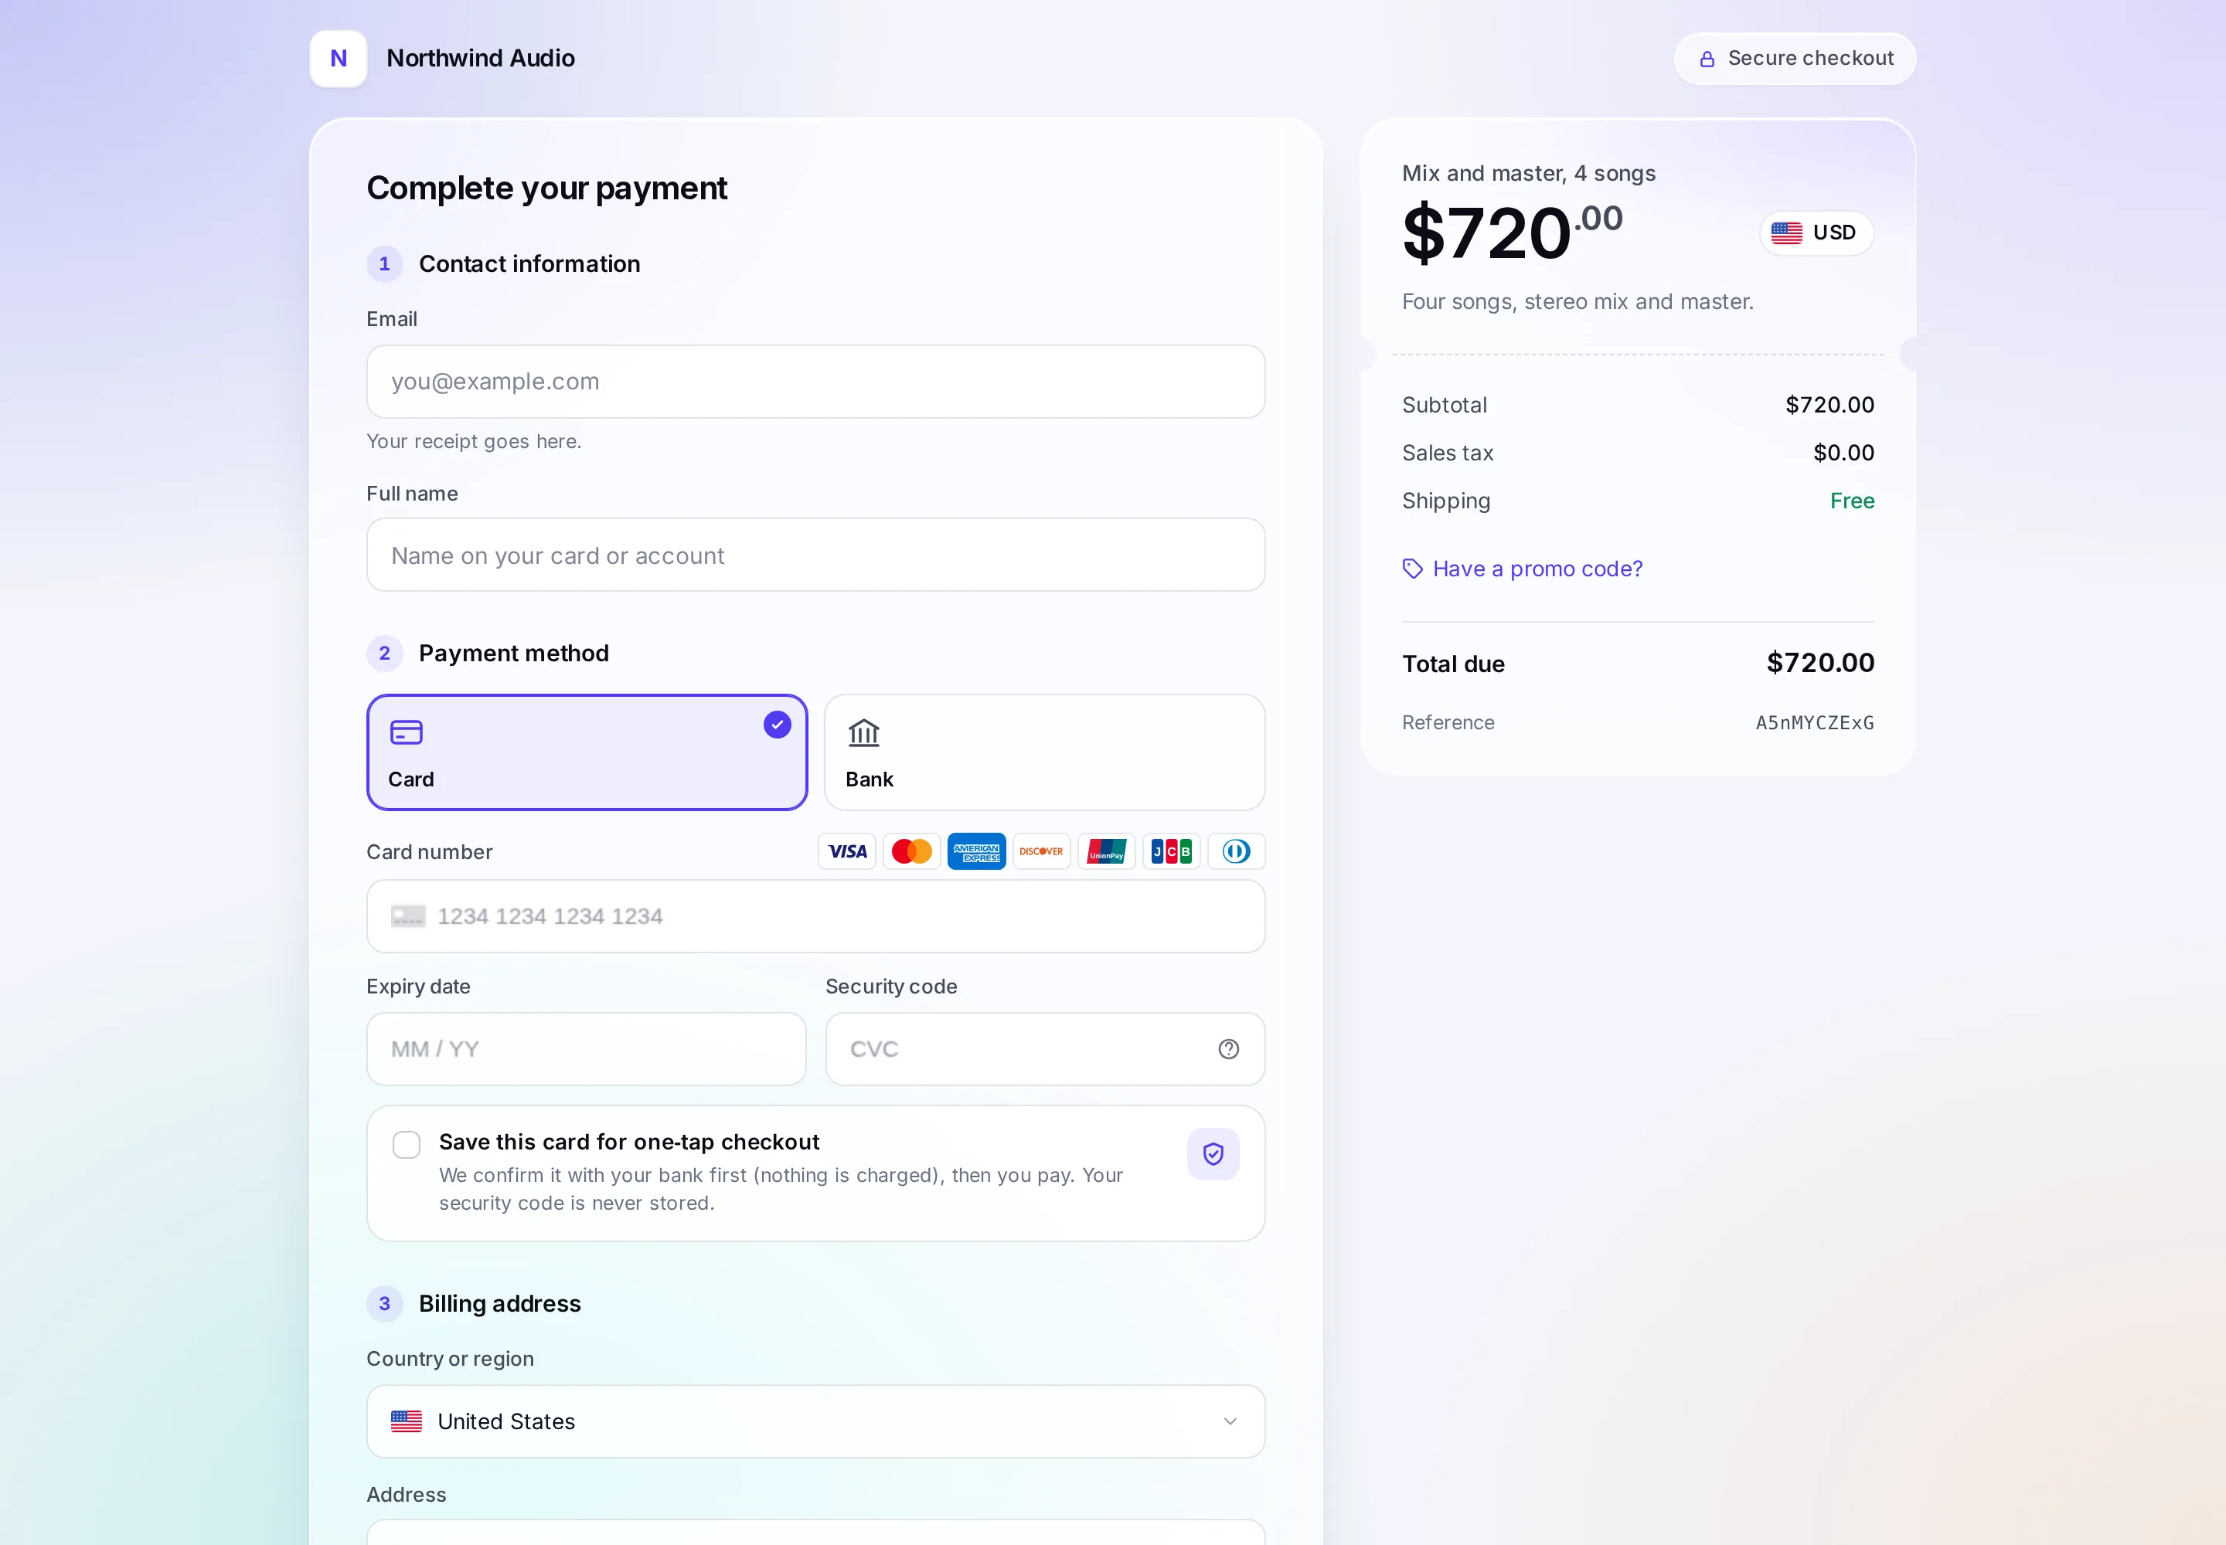Screen dimensions: 2226x1545
Task: Click 'Your receipt goes here.' hint text
Action: [474, 441]
